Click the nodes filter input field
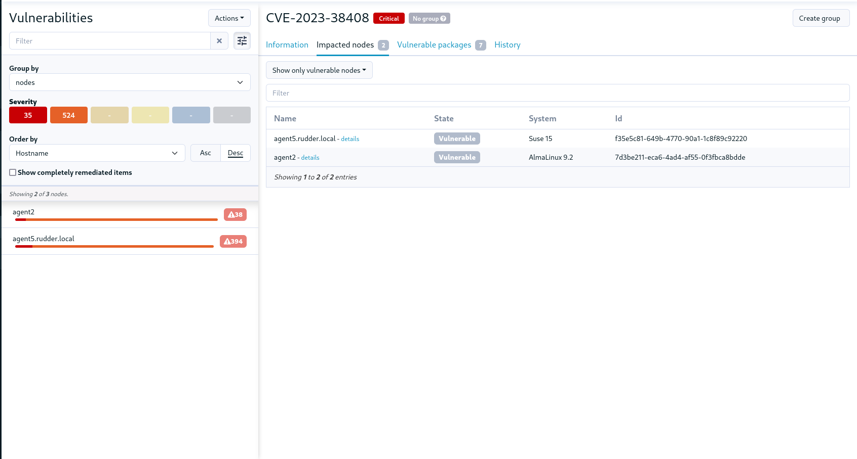Viewport: 857px width, 459px height. 109,40
